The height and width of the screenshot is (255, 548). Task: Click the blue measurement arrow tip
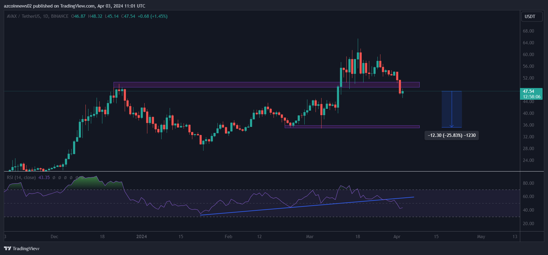452,126
